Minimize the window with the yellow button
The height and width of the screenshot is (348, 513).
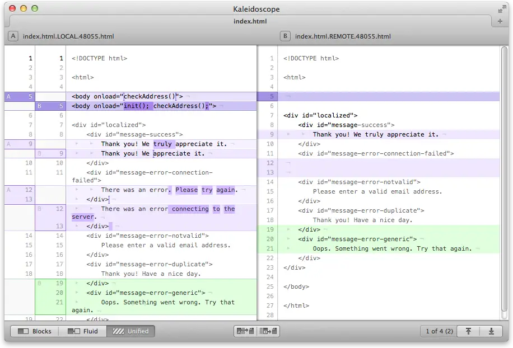click(x=24, y=9)
